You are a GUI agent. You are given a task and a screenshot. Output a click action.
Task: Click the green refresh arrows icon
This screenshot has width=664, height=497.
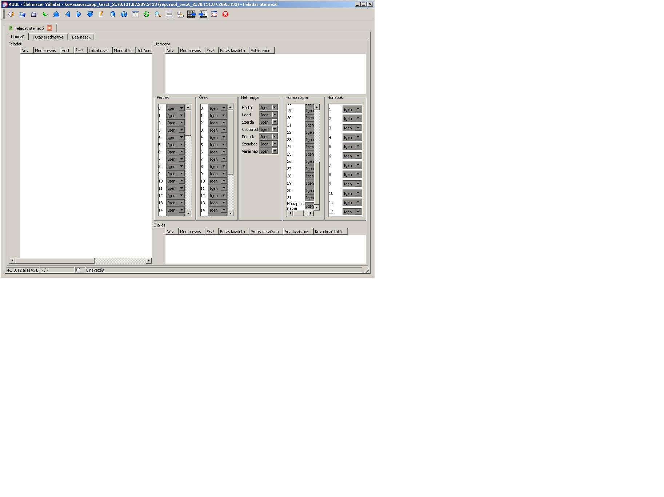coord(147,14)
